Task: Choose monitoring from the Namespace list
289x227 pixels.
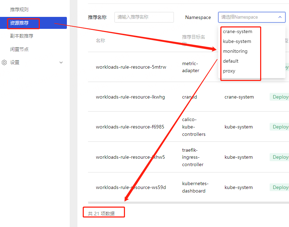Action: point(235,51)
